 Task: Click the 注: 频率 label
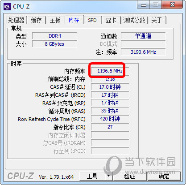point(106,52)
